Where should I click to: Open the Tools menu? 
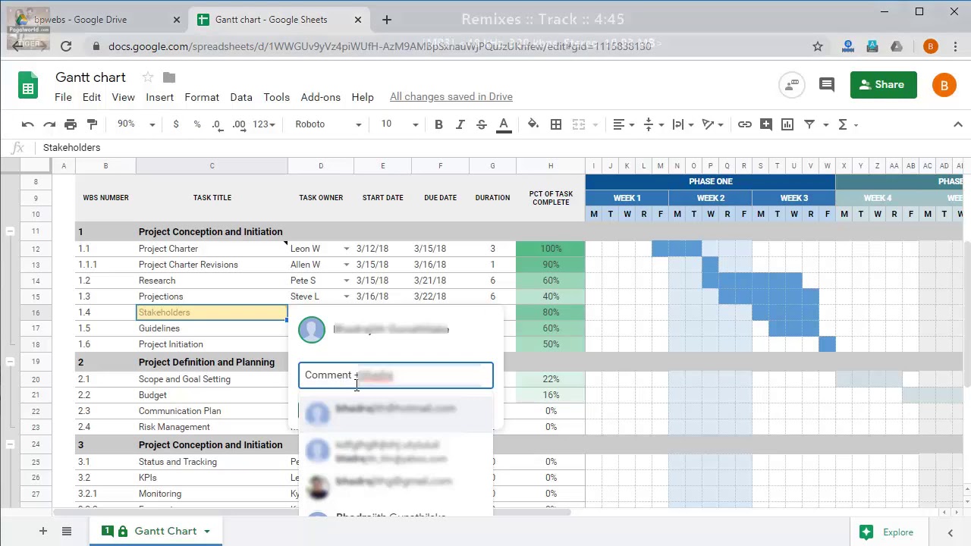[277, 97]
